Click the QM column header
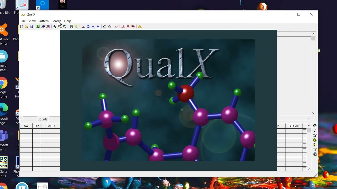The width and height of the screenshot is (337, 189). tap(37, 126)
